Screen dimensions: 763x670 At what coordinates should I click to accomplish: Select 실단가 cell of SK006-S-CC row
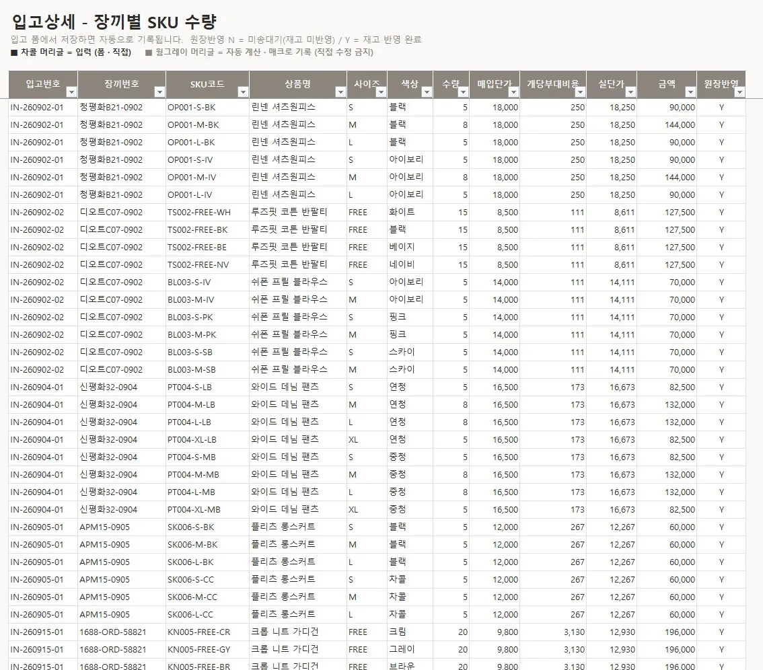point(612,581)
